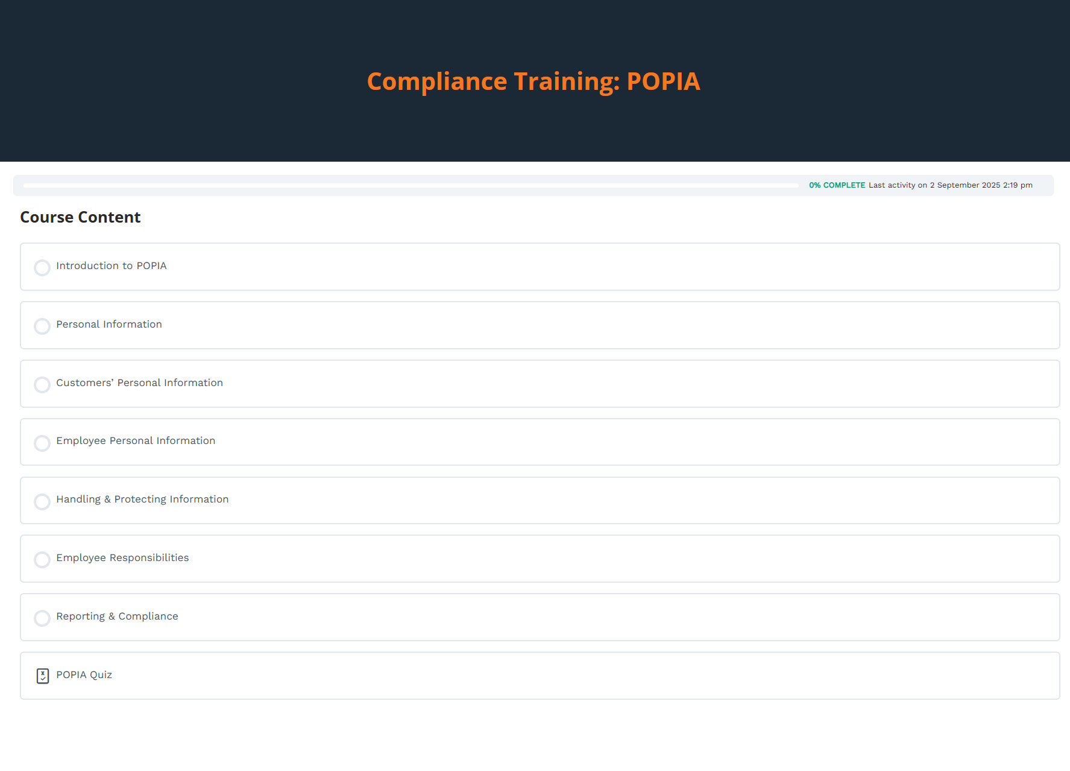The width and height of the screenshot is (1070, 771).
Task: Click the Handling & Protecting Information status circle
Action: pos(42,501)
